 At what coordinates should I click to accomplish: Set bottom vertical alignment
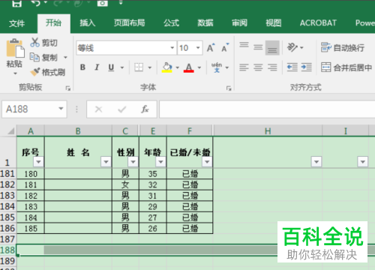pyautogui.click(x=272, y=47)
